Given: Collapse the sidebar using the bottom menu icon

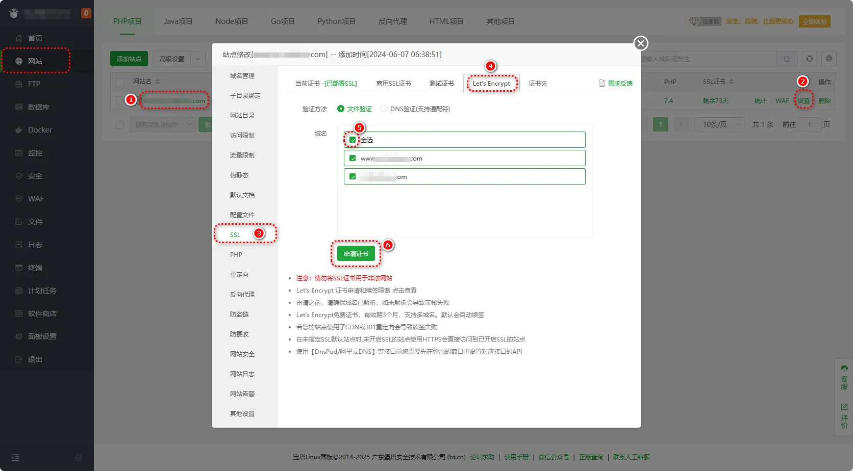Looking at the screenshot, I should pyautogui.click(x=15, y=458).
